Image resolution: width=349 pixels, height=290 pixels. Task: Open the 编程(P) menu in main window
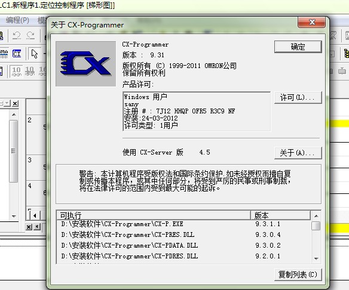click(x=17, y=20)
